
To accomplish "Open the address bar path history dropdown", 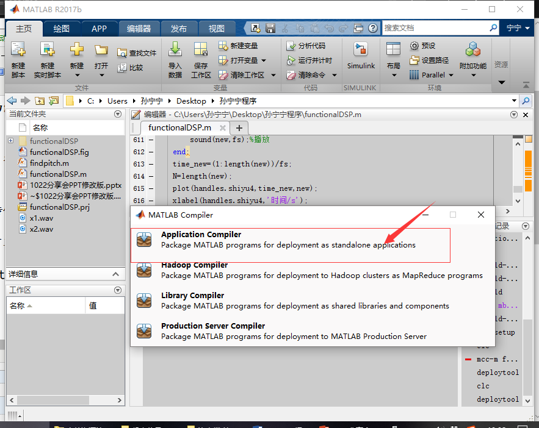I will [514, 101].
